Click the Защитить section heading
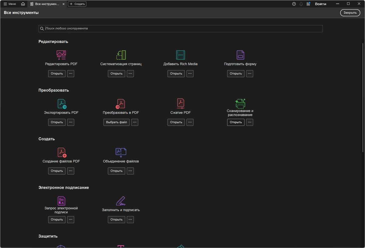 [x=48, y=236]
